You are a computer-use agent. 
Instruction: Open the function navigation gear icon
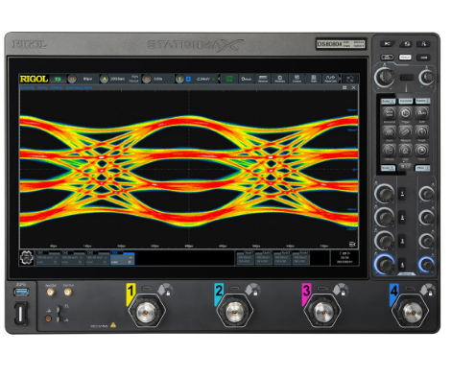tap(27, 258)
